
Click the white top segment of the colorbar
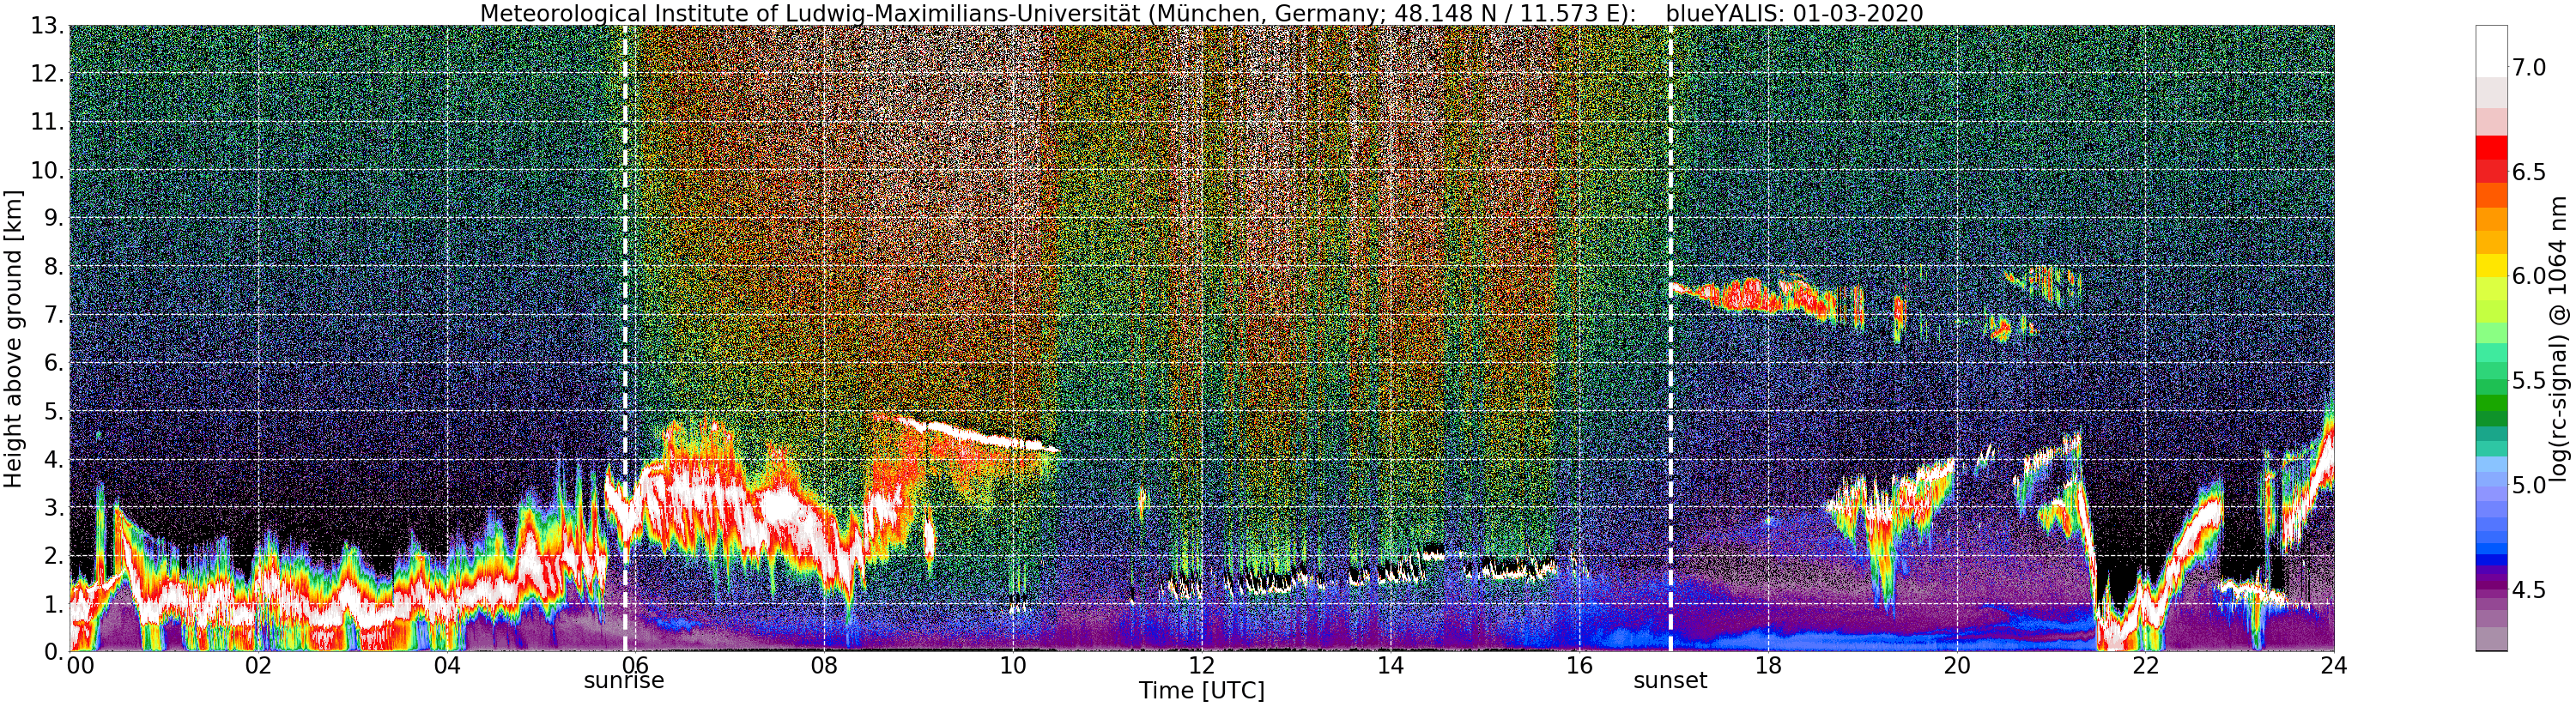(2491, 51)
